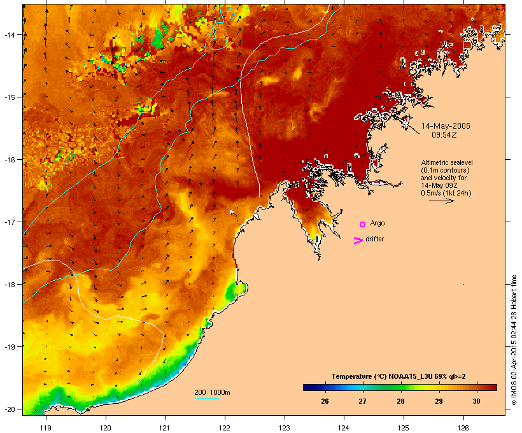Click the color bar value 29
This screenshot has height=433, width=522.
coord(439,401)
